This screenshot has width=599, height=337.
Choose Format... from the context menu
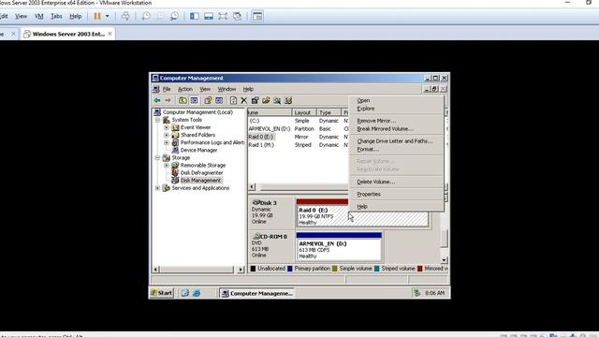[x=368, y=149]
